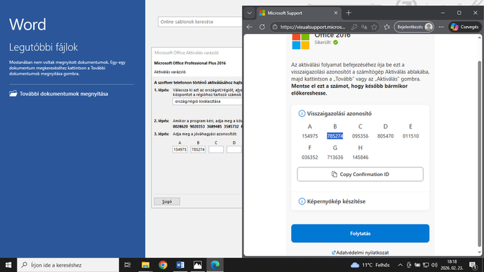
Task: Close the Microsoft Support tab
Action: pyautogui.click(x=336, y=13)
